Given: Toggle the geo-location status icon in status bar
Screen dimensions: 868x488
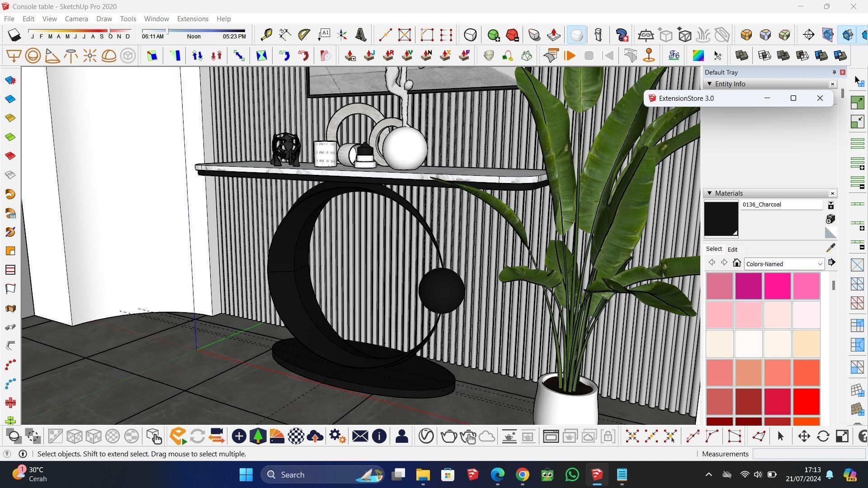Looking at the screenshot, I should pos(7,454).
